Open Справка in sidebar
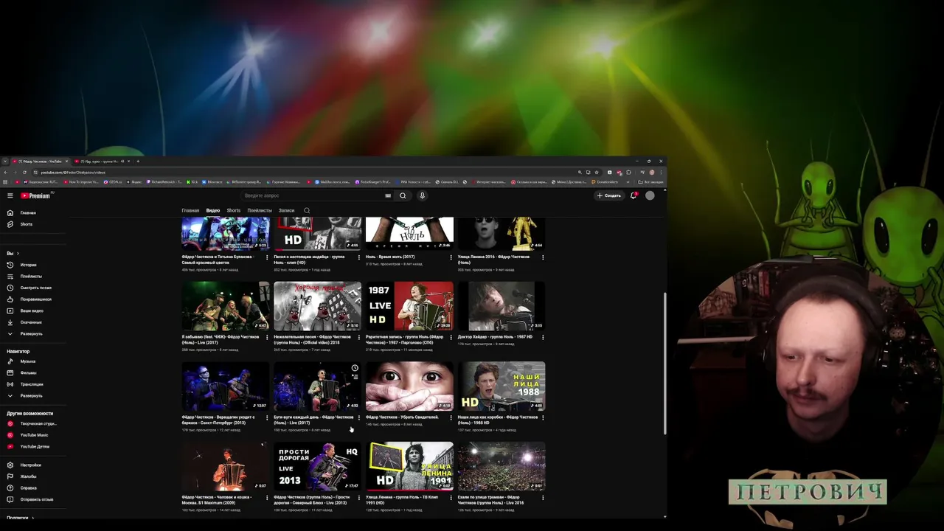This screenshot has width=944, height=531. pos(28,487)
